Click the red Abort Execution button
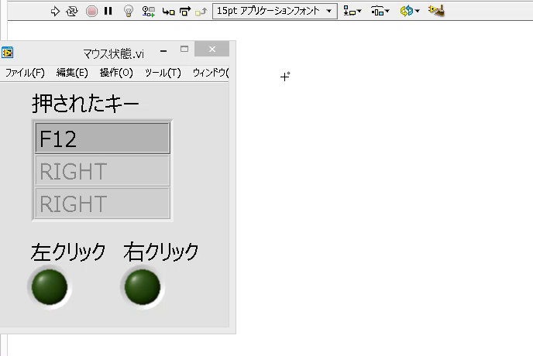533x356 pixels. coord(91,11)
